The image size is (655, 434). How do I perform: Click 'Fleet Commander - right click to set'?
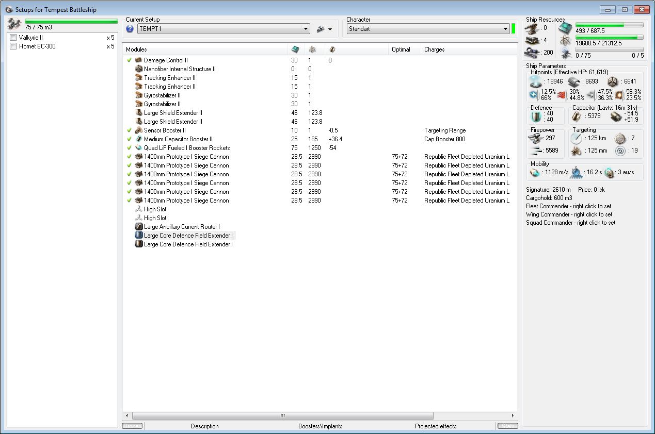coord(569,206)
